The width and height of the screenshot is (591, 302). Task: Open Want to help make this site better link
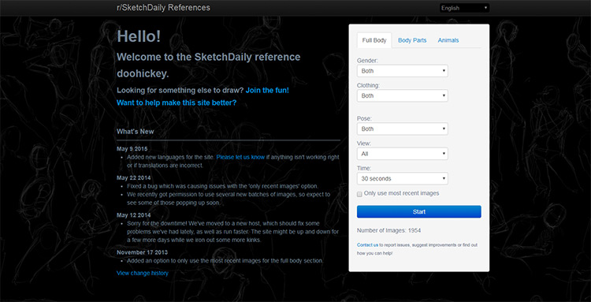coord(177,103)
